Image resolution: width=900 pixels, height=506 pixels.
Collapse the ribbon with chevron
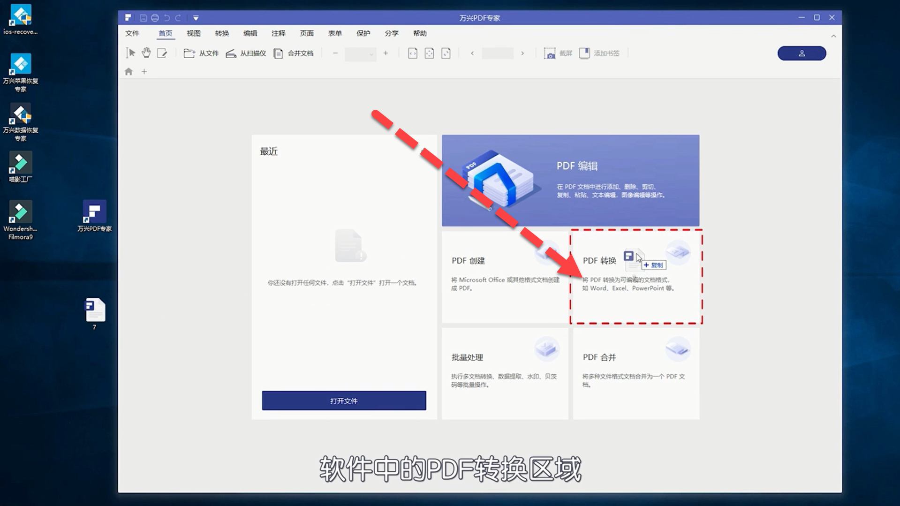point(833,36)
